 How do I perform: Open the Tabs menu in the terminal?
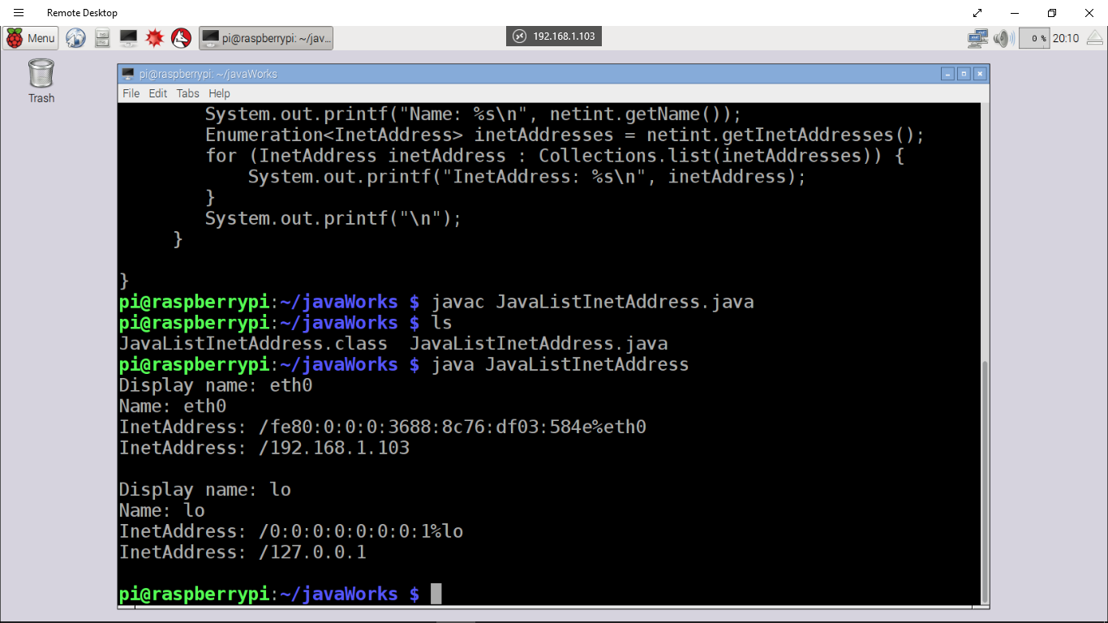point(187,93)
